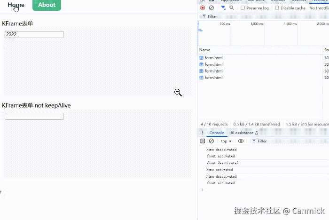
Task: Focus the KFrame input containing 2222
Action: coord(34,34)
